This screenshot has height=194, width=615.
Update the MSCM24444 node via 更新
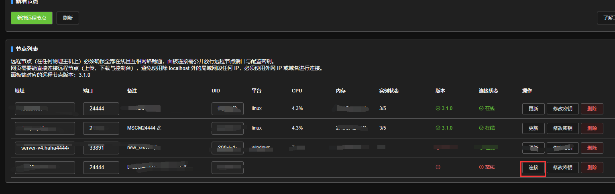[533, 128]
